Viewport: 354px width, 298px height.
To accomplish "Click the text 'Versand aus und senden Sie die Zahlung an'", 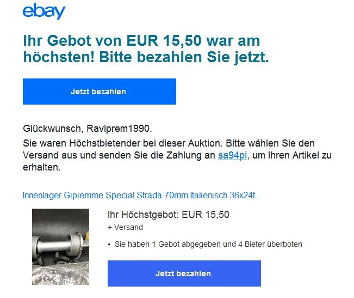I will pyautogui.click(x=119, y=155).
